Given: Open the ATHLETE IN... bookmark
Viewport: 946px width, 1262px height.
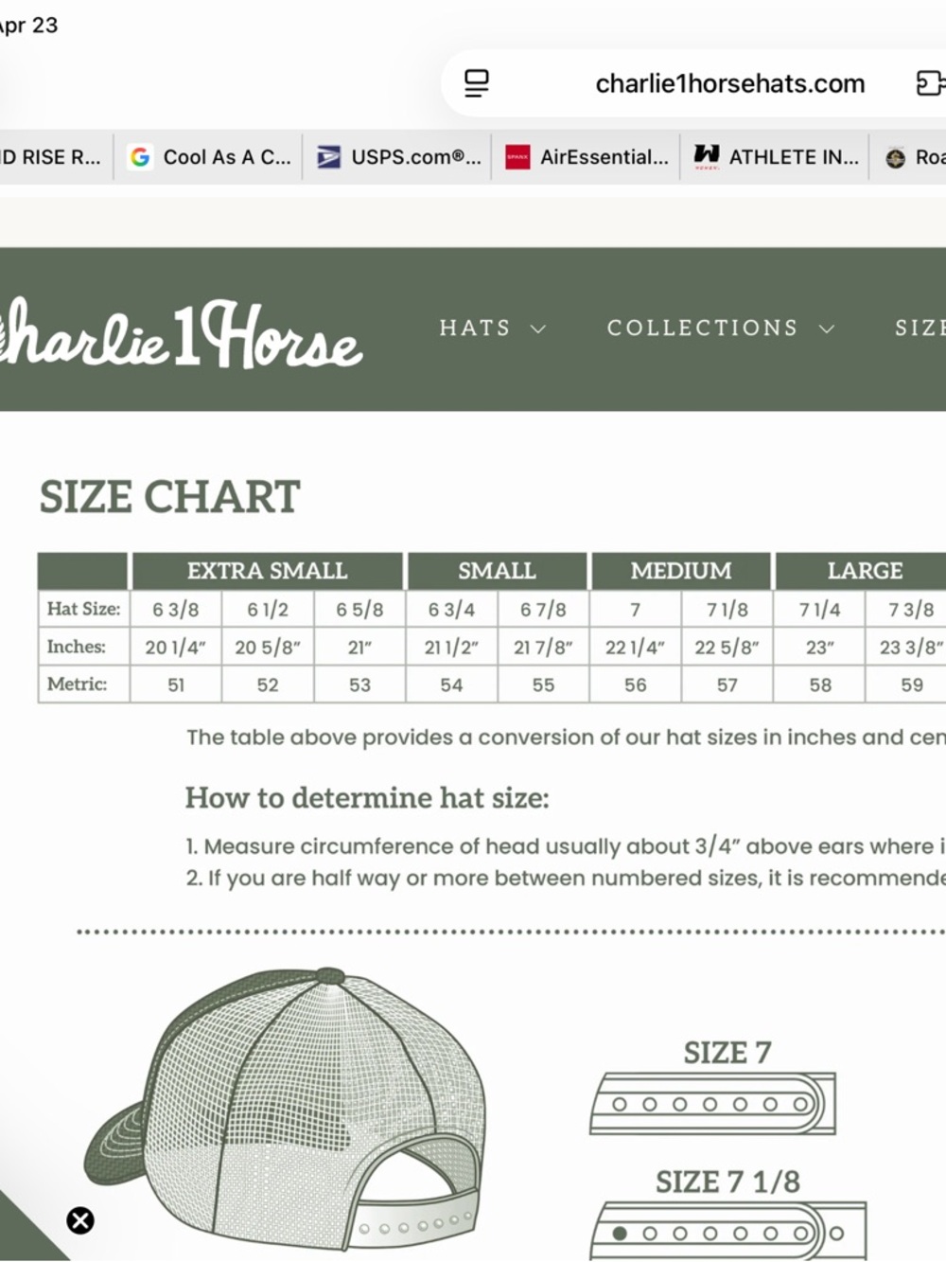Looking at the screenshot, I should click(776, 157).
